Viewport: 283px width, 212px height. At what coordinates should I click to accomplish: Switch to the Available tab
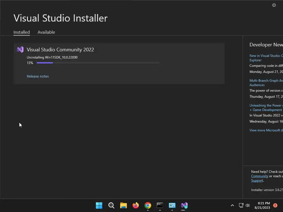pos(46,32)
